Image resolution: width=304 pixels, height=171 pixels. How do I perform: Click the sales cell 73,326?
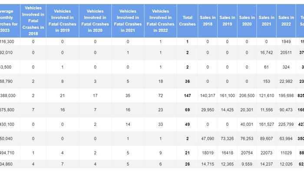(x=227, y=138)
